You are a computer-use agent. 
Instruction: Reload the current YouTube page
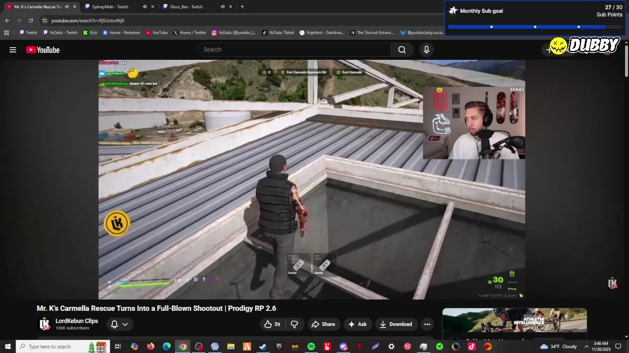pos(30,21)
